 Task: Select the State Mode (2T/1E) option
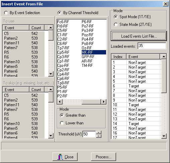tap(116, 25)
